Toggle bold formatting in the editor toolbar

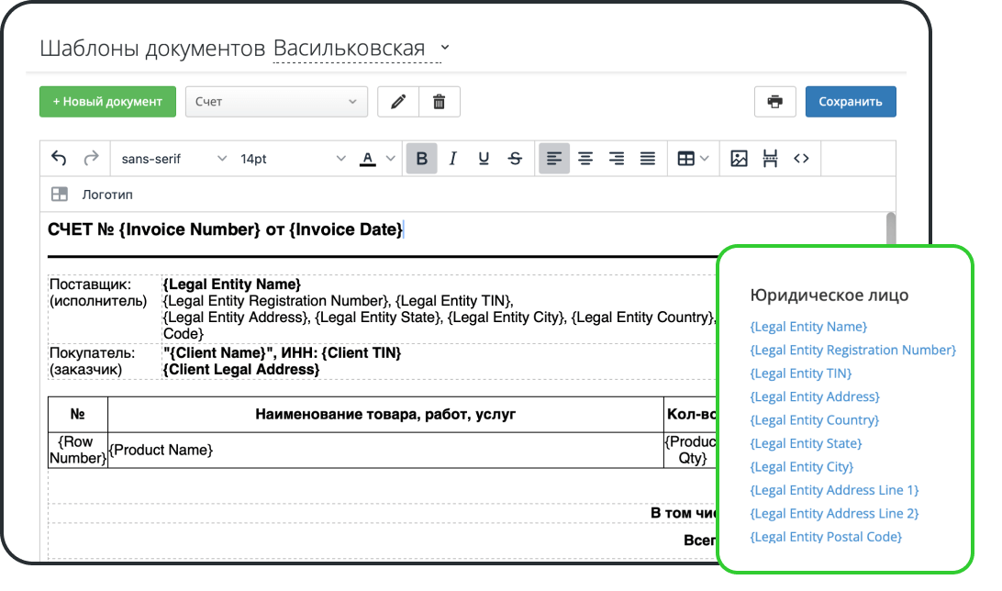(421, 158)
